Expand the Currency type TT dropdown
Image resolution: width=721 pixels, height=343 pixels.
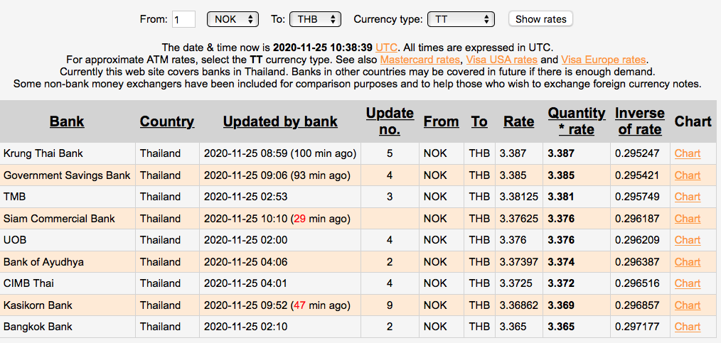(464, 19)
